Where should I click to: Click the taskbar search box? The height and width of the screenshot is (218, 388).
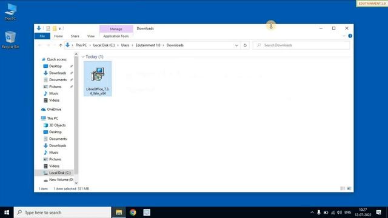tap(62, 213)
